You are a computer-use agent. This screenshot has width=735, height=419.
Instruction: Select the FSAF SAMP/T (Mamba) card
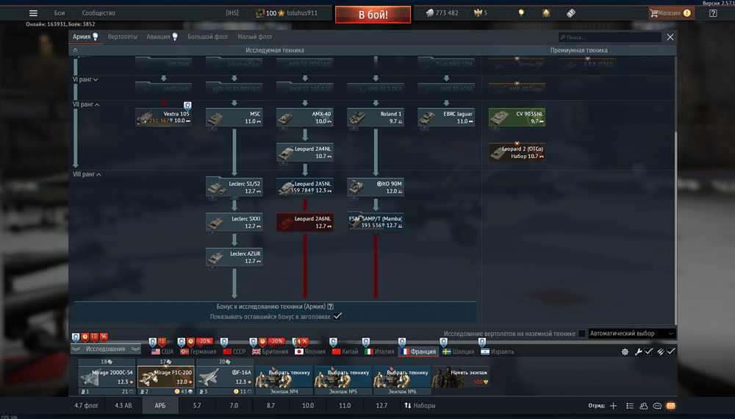pyautogui.click(x=376, y=222)
